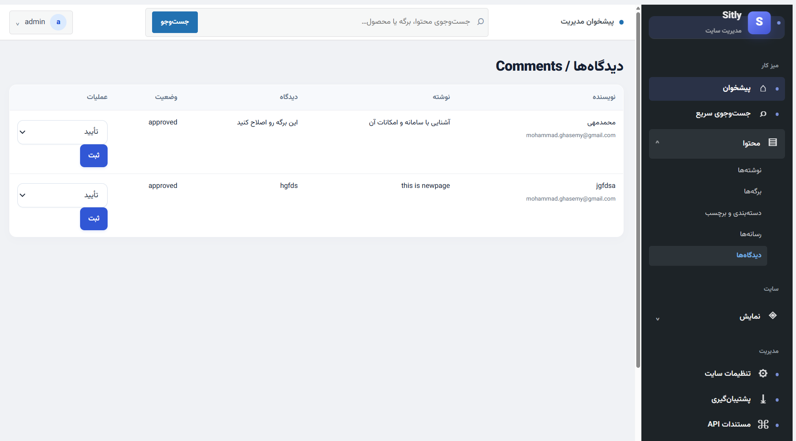Open the admin user dropdown arrow
This screenshot has width=796, height=441.
17,24
